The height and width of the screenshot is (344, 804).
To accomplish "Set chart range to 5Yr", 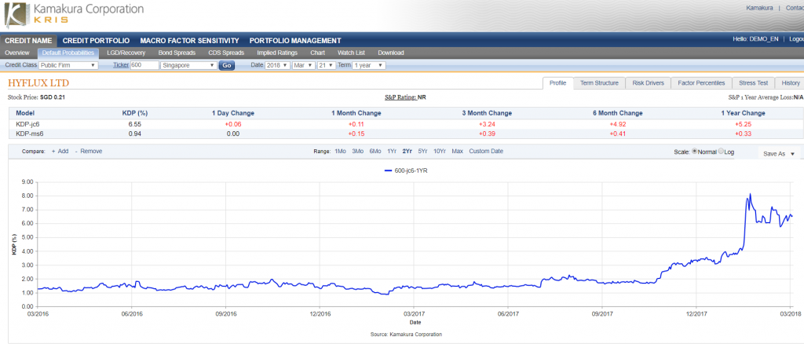I will (423, 152).
